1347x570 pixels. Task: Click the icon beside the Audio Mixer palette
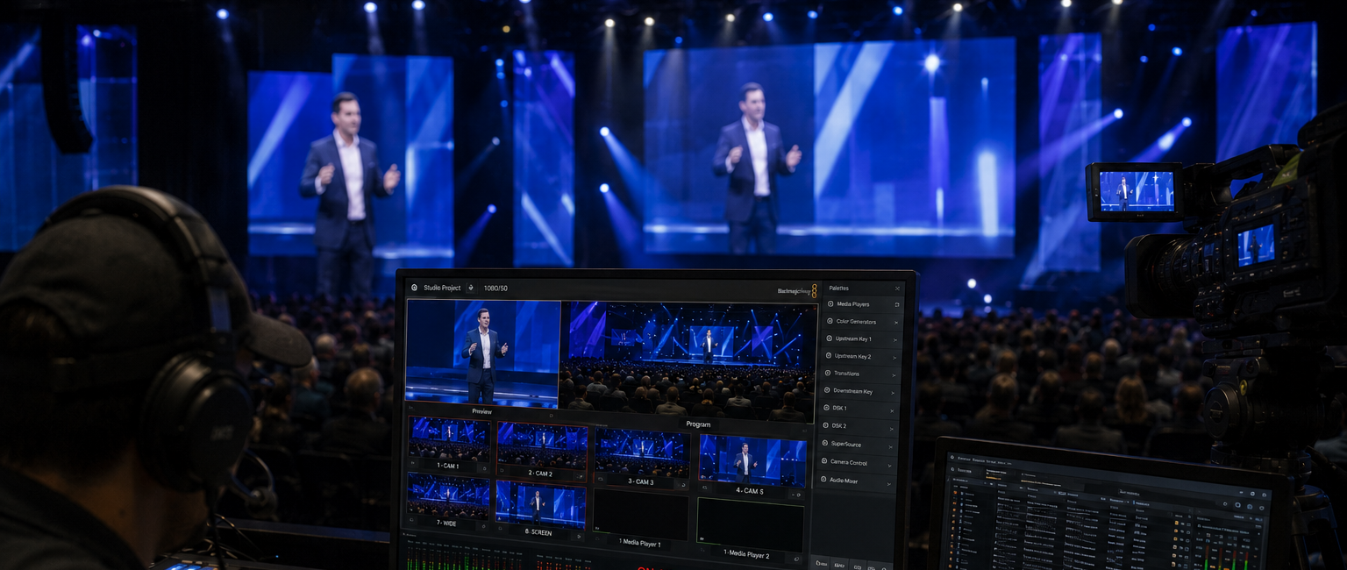point(824,480)
